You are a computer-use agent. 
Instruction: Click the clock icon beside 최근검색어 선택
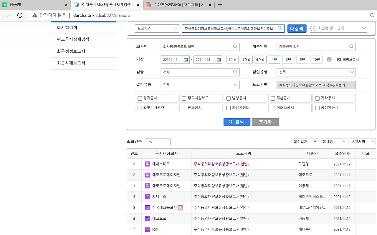313,28
